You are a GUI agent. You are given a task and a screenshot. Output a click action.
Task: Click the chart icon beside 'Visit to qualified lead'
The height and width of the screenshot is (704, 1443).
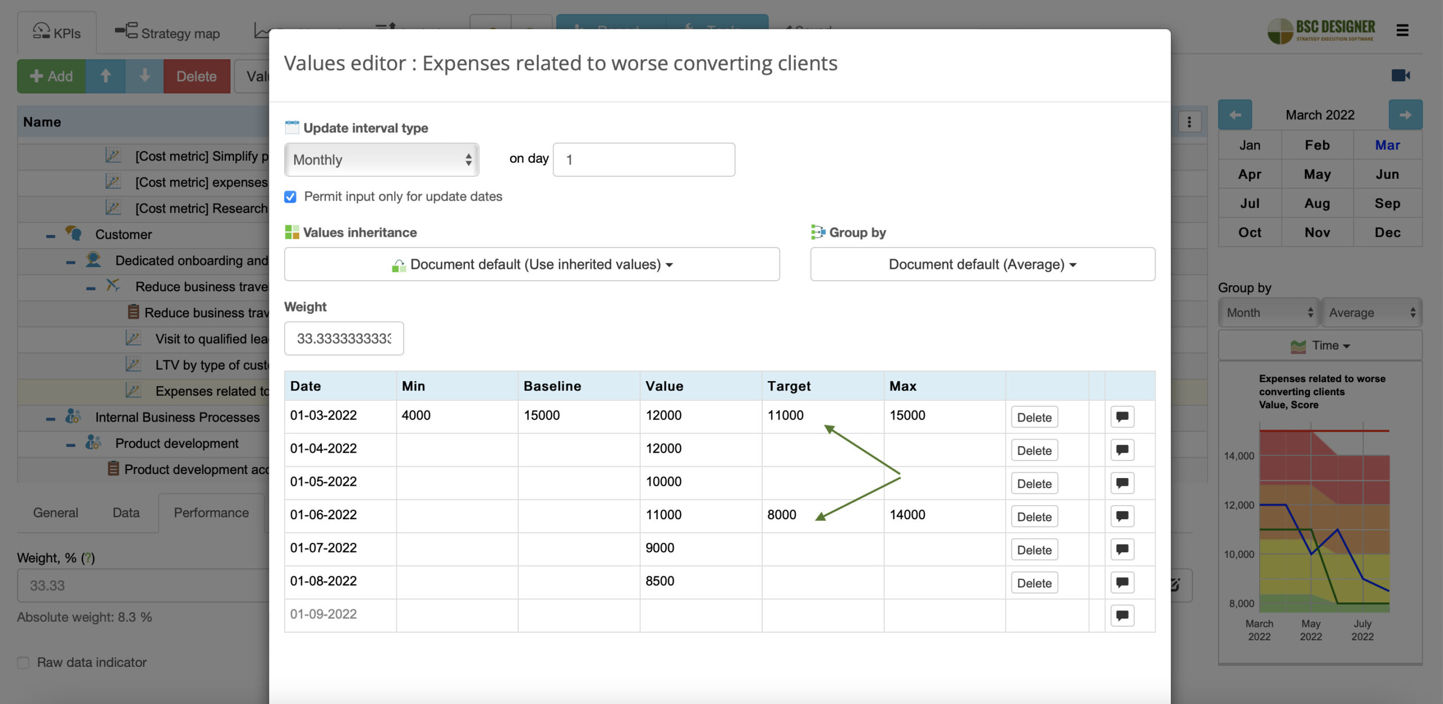click(133, 338)
